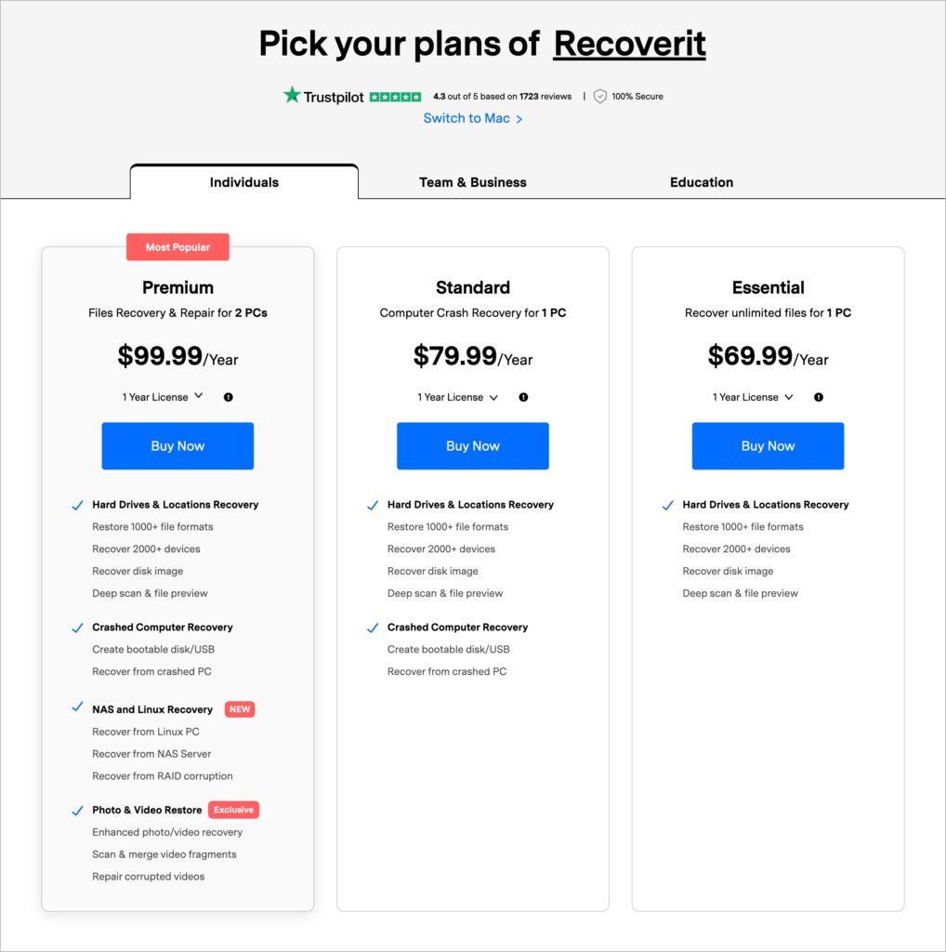946x952 pixels.
Task: Click the arrow beside Switch to Mac
Action: [x=519, y=119]
